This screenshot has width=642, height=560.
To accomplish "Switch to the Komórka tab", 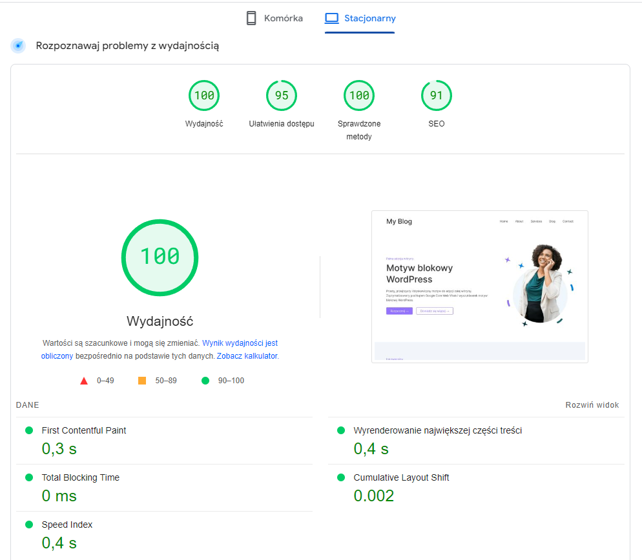I will tap(274, 17).
